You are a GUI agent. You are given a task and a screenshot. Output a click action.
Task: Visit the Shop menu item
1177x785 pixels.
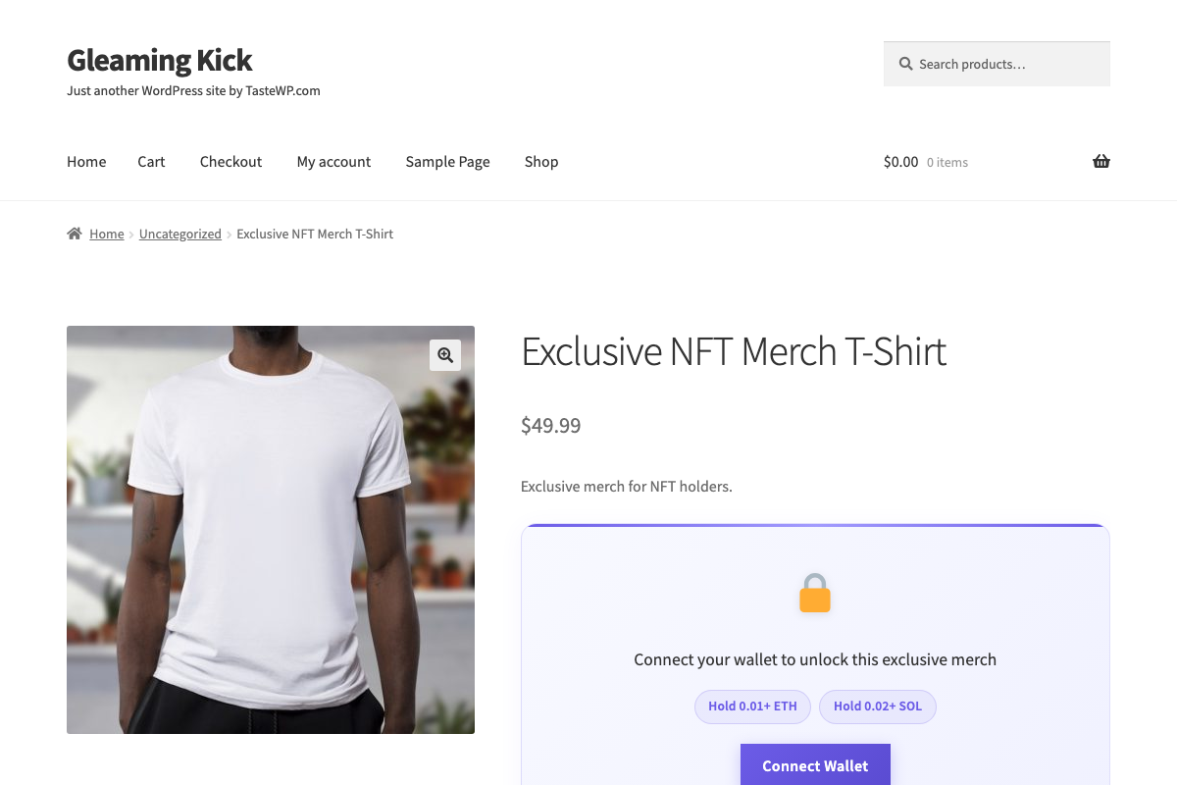pos(540,161)
